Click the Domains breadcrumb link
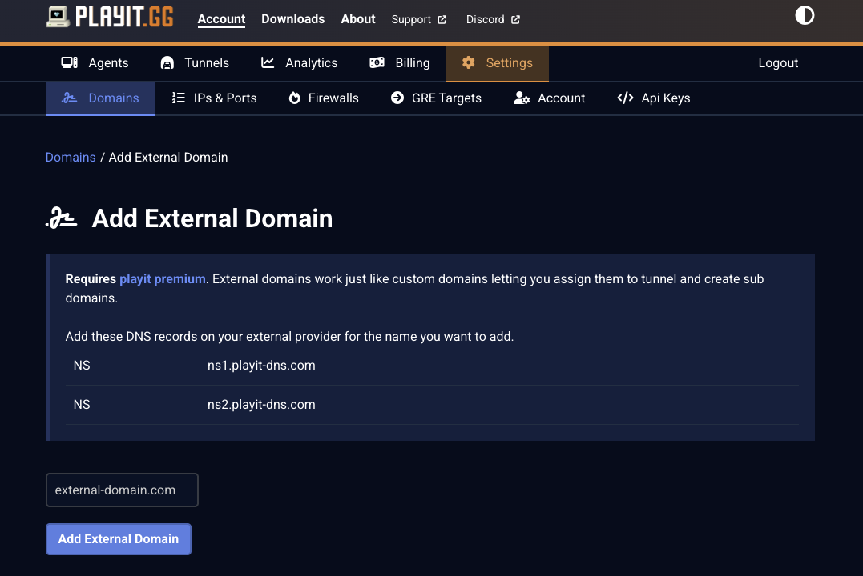Image resolution: width=863 pixels, height=576 pixels. [x=71, y=157]
